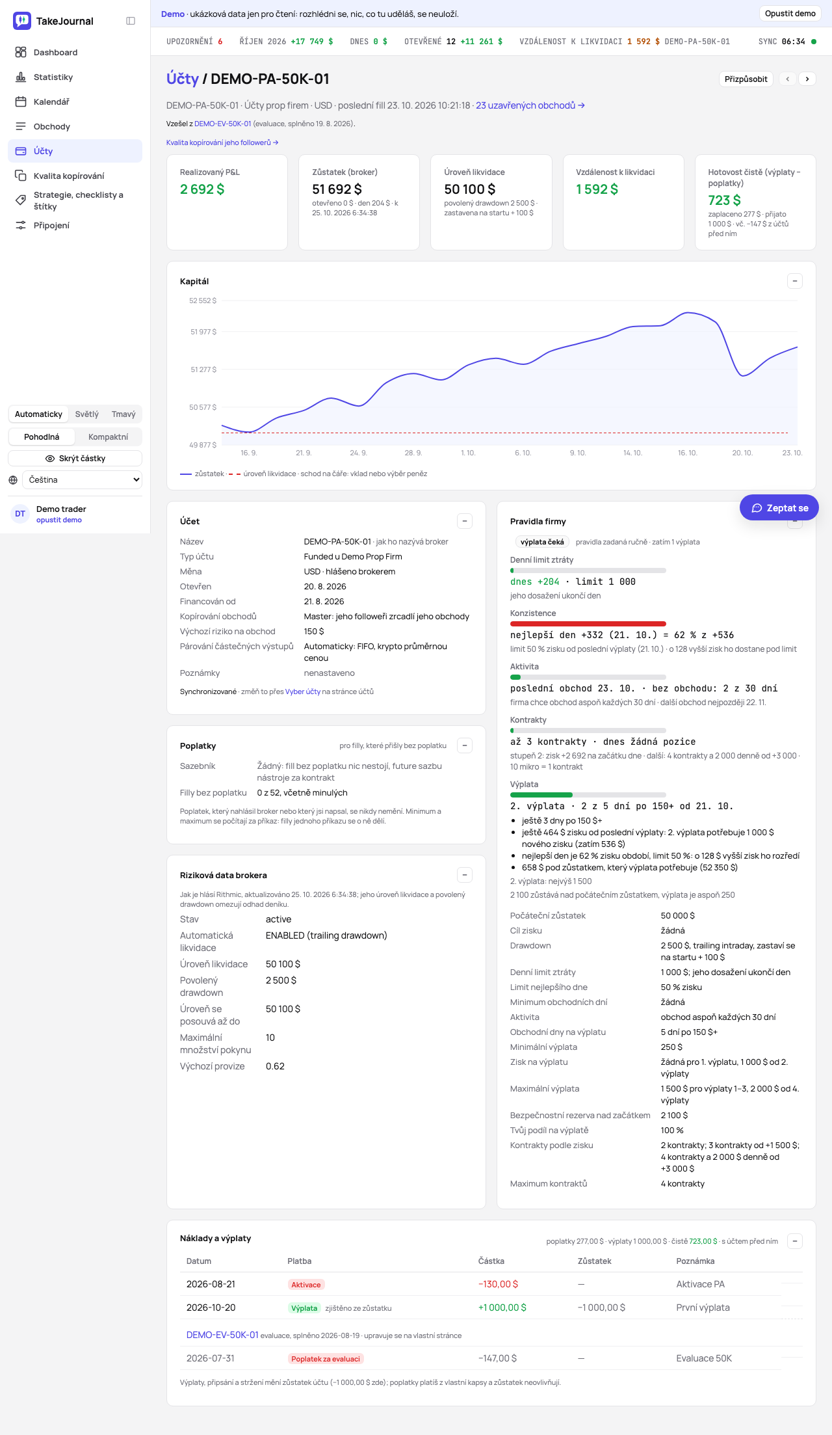
Task: Select Pohodlná density
Action: [42, 437]
